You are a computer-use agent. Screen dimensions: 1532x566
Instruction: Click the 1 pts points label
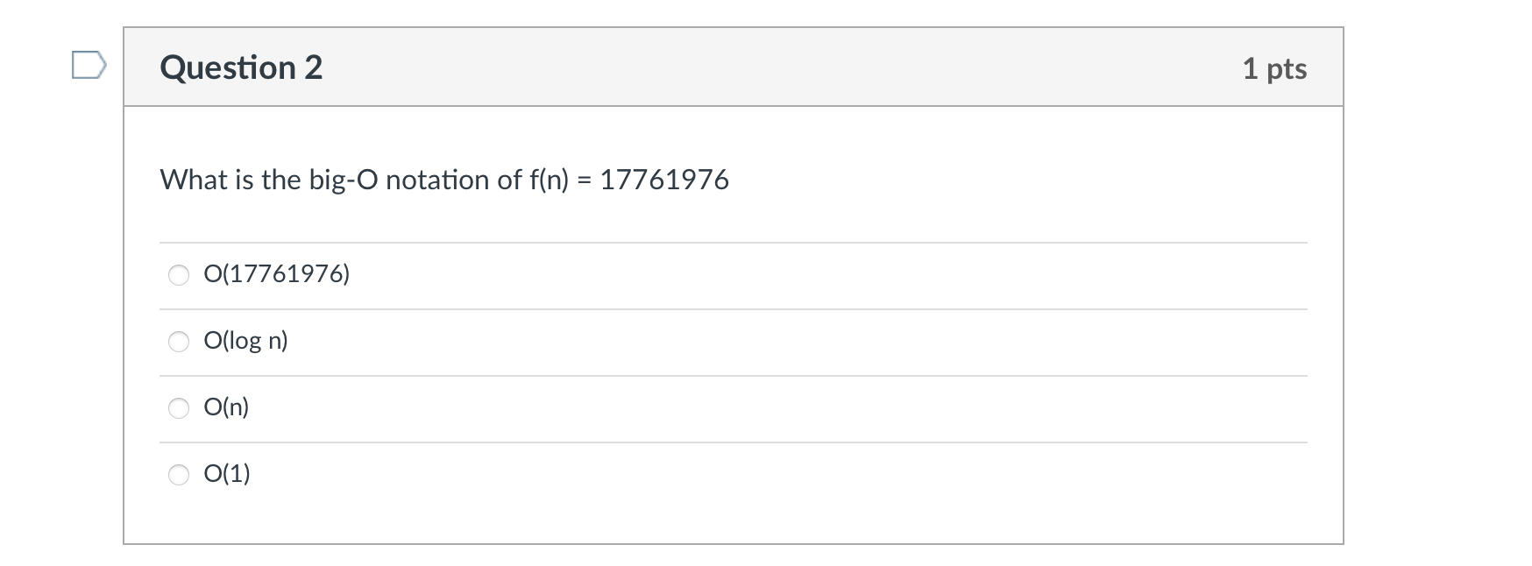pos(1273,68)
